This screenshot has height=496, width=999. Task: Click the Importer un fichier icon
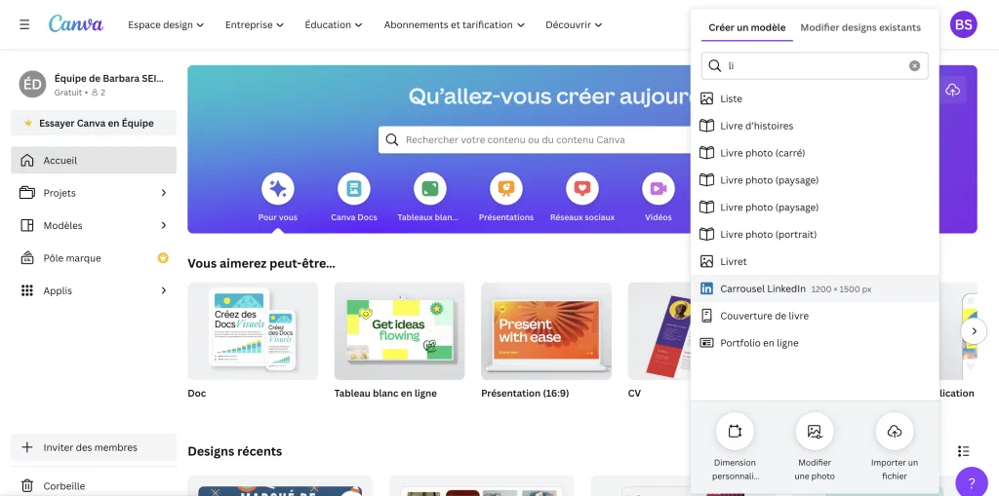click(895, 431)
